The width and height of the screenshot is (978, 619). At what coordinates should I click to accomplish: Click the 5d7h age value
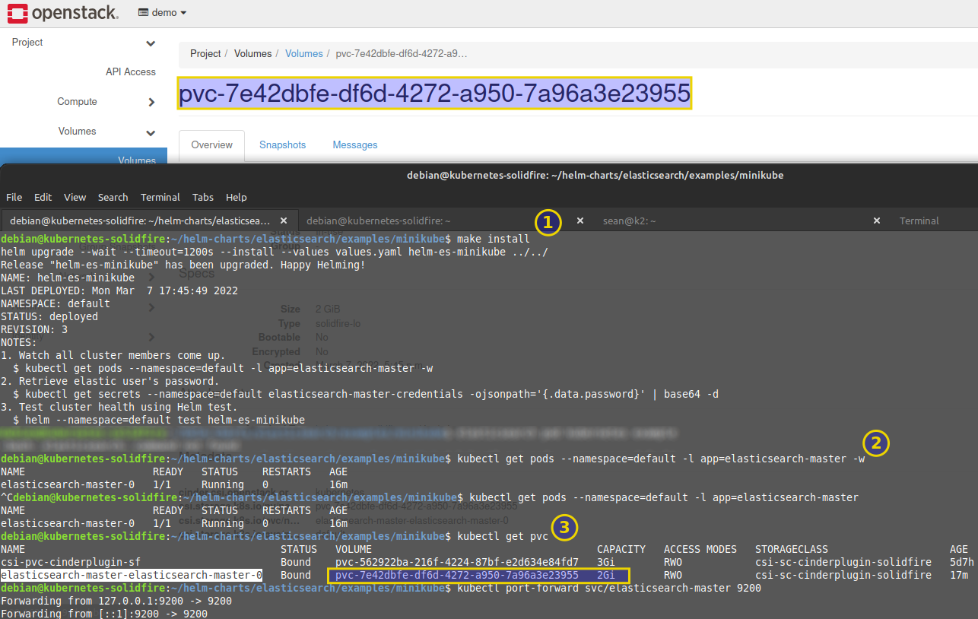(961, 562)
